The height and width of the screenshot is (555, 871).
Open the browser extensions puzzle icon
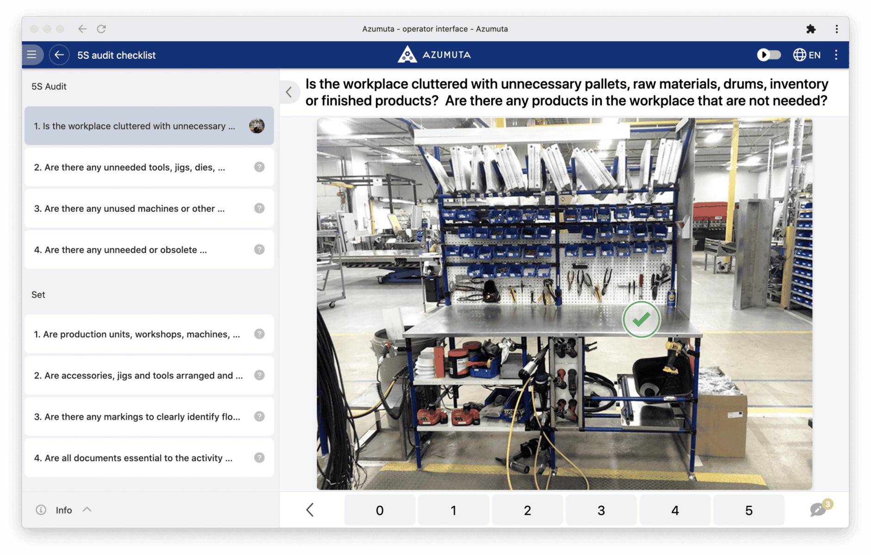(x=812, y=29)
